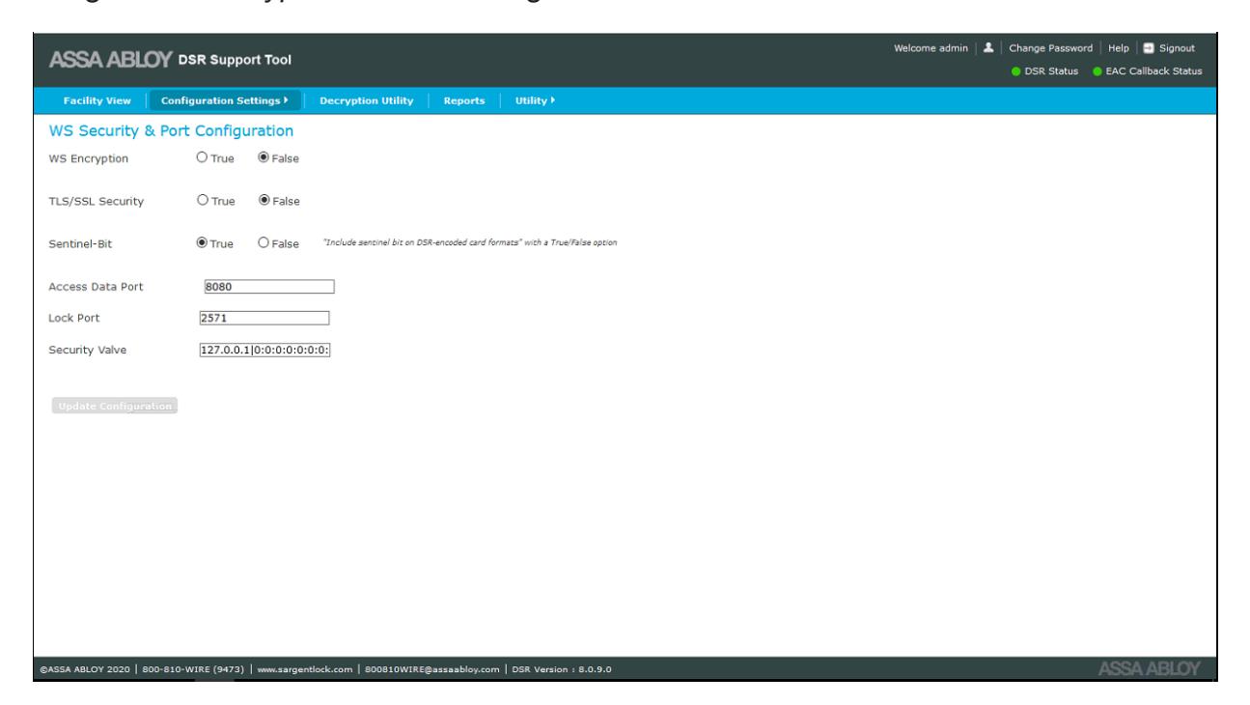Viewport: 1250px width, 705px height.
Task: Open the Help link
Action: click(x=1118, y=48)
